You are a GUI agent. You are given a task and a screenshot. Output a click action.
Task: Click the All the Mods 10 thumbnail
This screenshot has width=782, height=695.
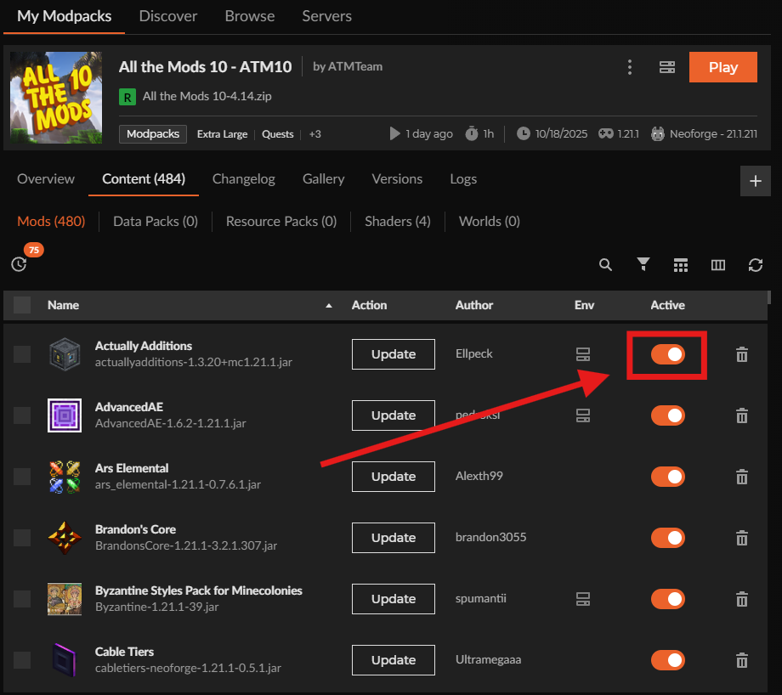pos(56,98)
